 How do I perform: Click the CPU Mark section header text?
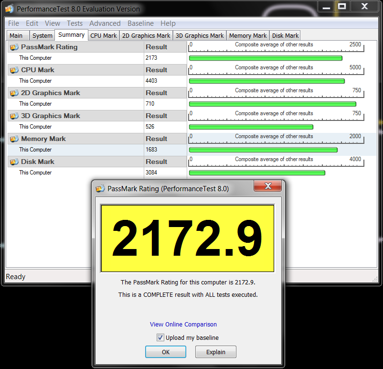38,70
